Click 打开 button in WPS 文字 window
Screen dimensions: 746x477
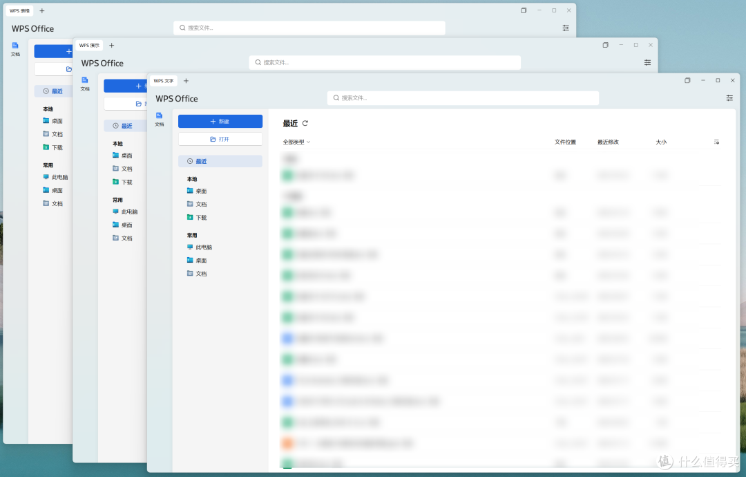[220, 139]
